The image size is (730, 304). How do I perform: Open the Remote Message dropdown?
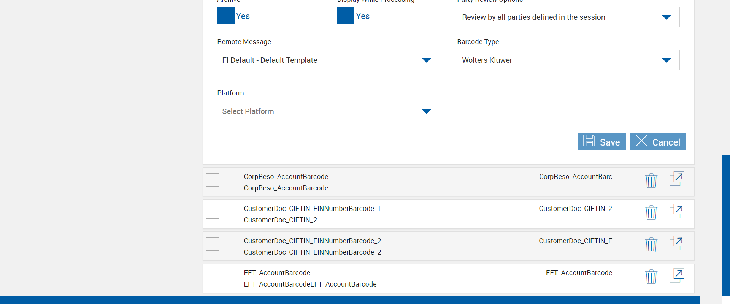click(x=328, y=60)
